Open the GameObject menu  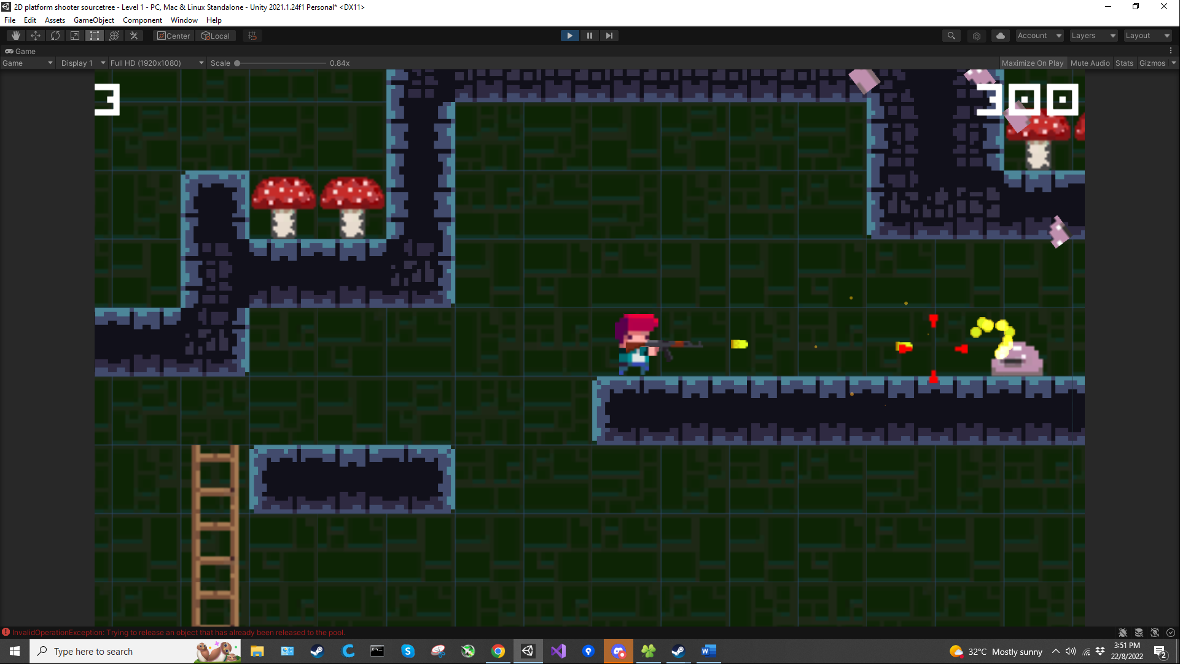(x=94, y=20)
